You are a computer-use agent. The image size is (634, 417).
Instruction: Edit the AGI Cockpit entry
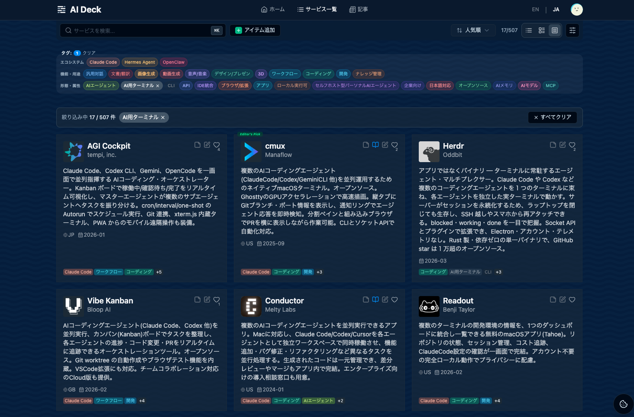pyautogui.click(x=207, y=145)
